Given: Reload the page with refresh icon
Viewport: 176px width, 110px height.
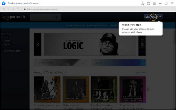Looking at the screenshot, I should (x=18, y=9).
